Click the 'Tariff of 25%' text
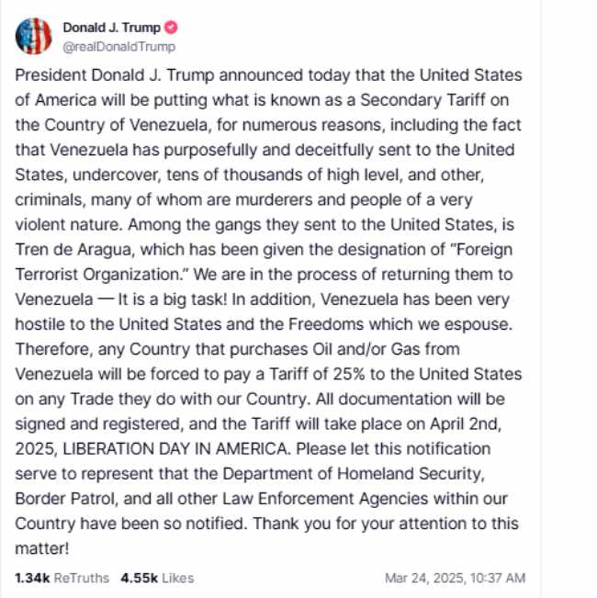Viewport: 597px width, 598px height. pos(317,374)
